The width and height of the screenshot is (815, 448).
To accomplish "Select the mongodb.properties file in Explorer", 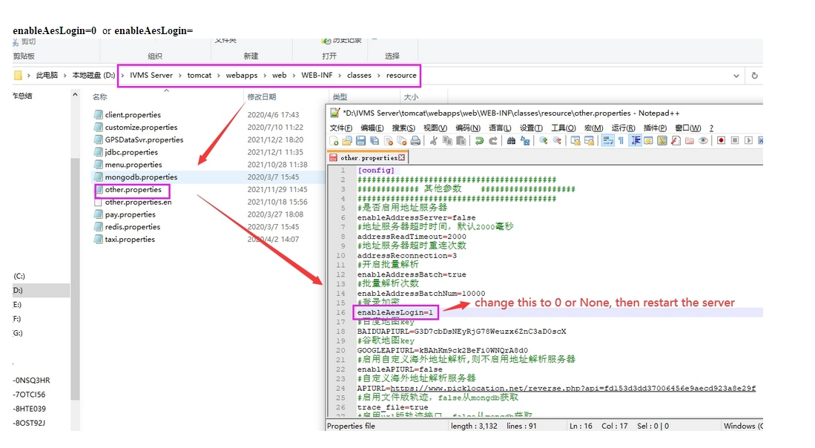I will [x=141, y=177].
